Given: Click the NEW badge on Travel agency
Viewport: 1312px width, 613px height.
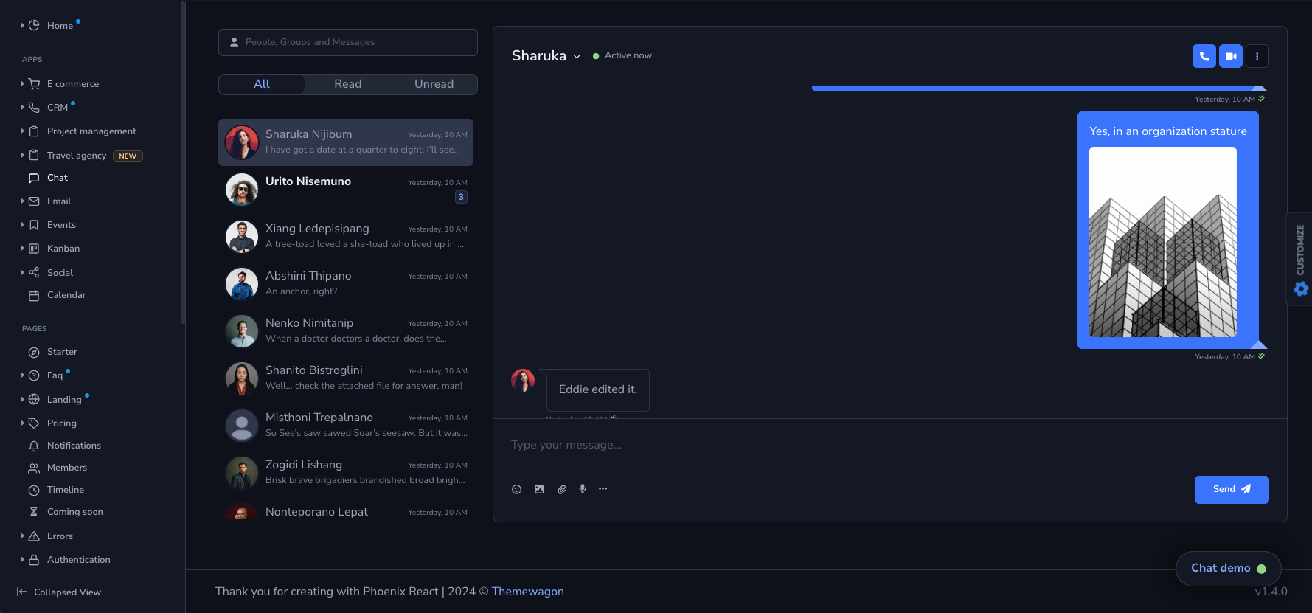Looking at the screenshot, I should (x=128, y=156).
